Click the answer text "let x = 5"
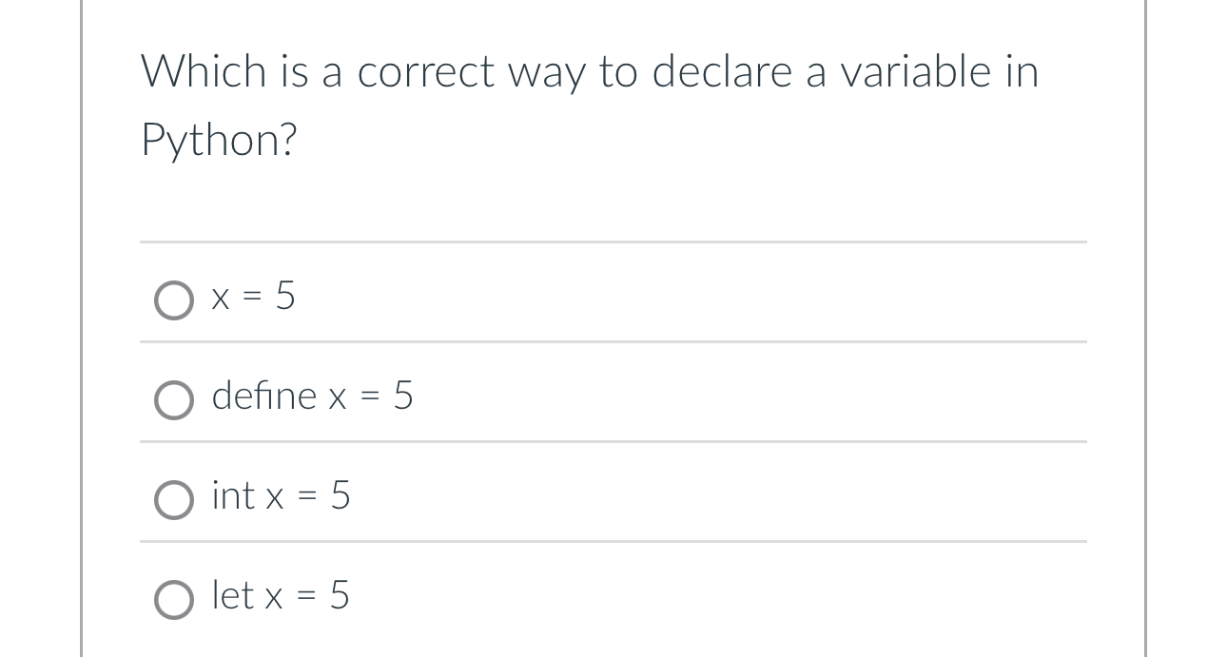The height and width of the screenshot is (657, 1227). [x=280, y=596]
